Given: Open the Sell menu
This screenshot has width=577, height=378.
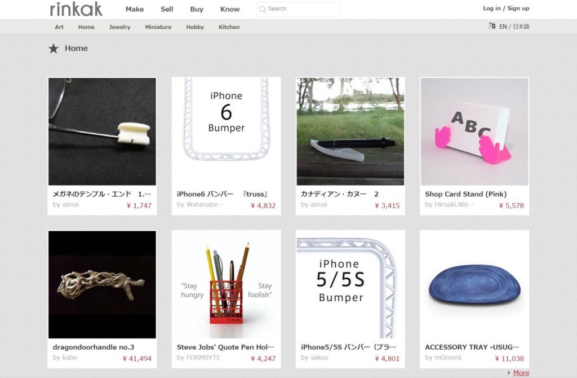Looking at the screenshot, I should pos(167,9).
